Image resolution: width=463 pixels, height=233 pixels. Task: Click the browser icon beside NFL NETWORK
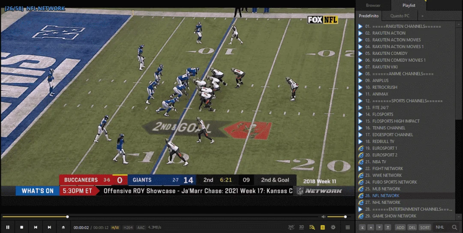click(x=361, y=196)
